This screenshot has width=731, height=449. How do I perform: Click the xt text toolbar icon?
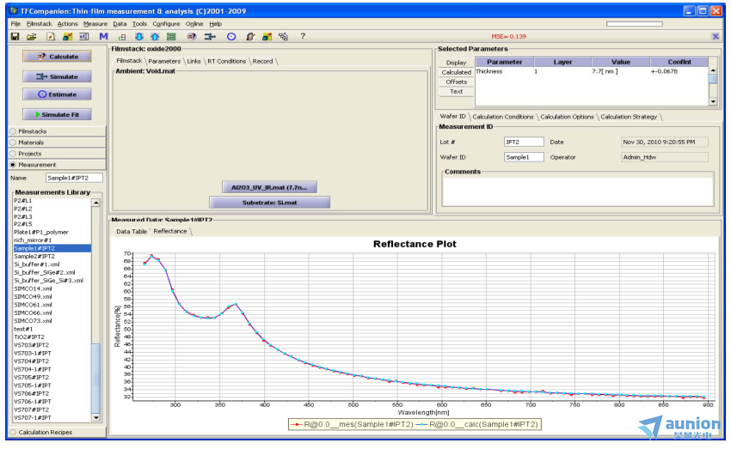click(x=84, y=36)
